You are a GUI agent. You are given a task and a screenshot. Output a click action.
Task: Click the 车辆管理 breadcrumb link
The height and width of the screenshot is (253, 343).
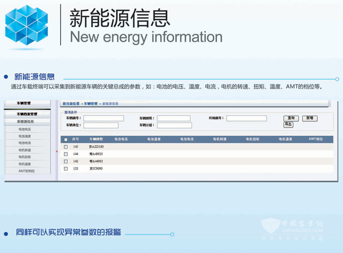90,104
